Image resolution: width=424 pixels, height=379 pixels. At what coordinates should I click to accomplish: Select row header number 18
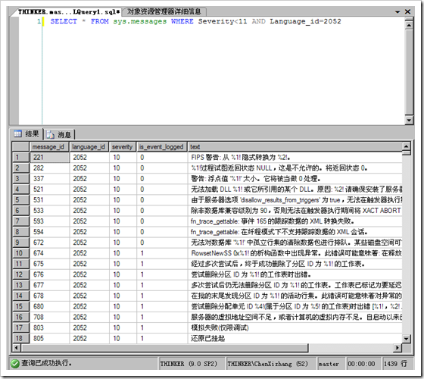pos(21,338)
